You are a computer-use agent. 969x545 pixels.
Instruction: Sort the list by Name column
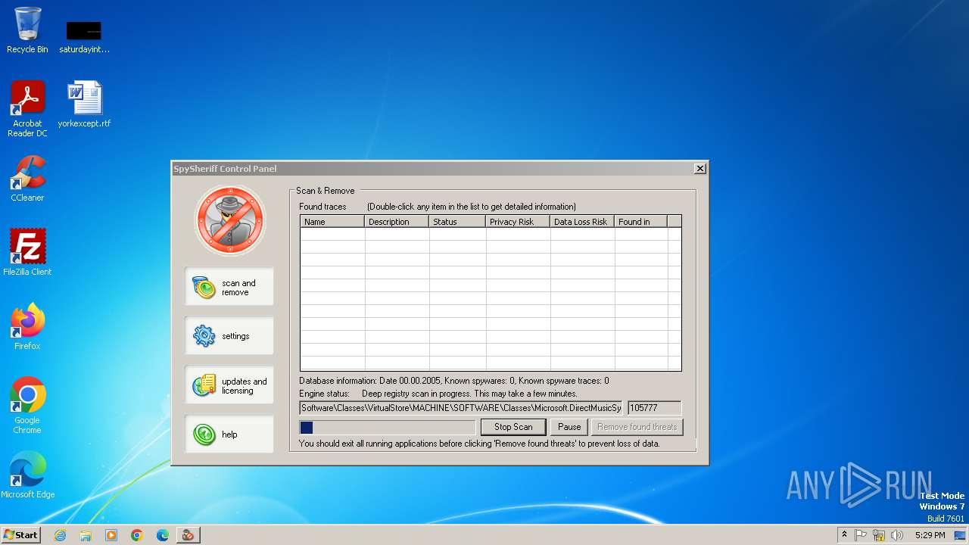click(332, 222)
